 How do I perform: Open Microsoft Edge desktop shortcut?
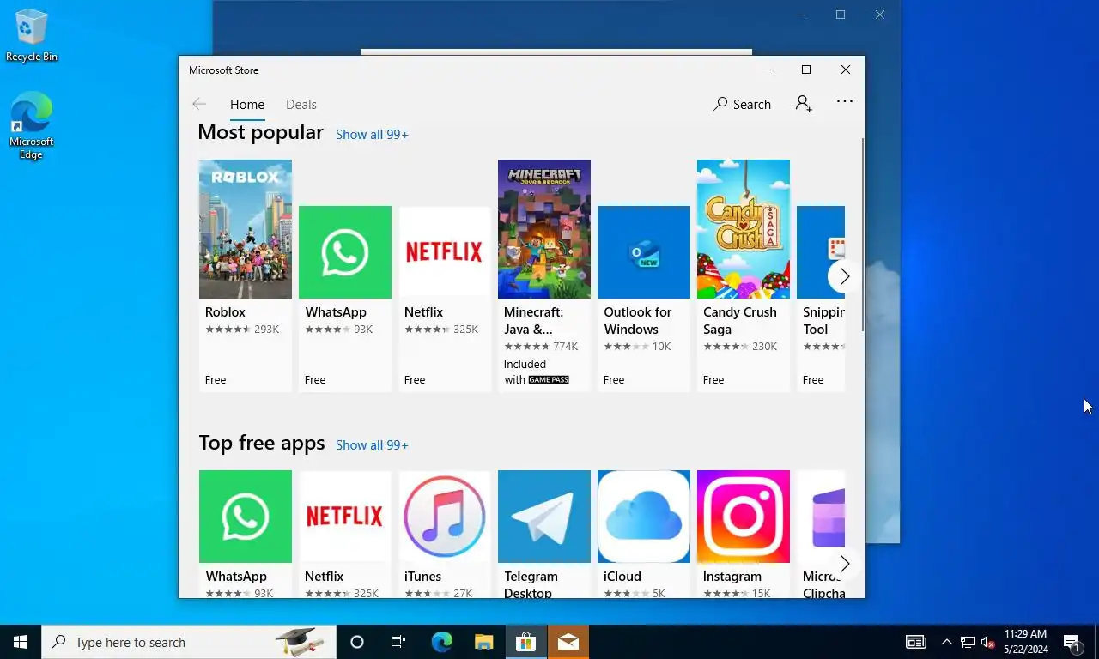(31, 126)
